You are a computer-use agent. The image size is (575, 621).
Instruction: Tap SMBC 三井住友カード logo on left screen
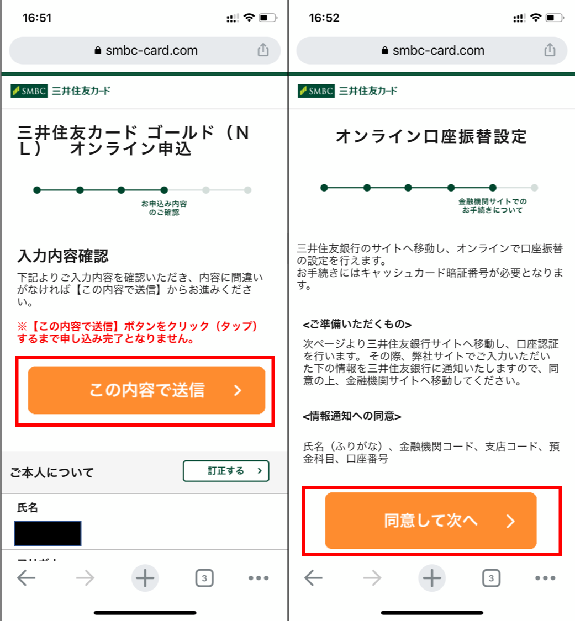61,91
